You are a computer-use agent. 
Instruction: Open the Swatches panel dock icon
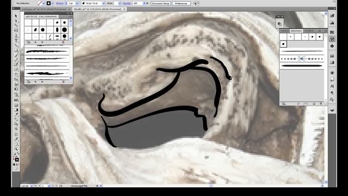tap(332, 32)
